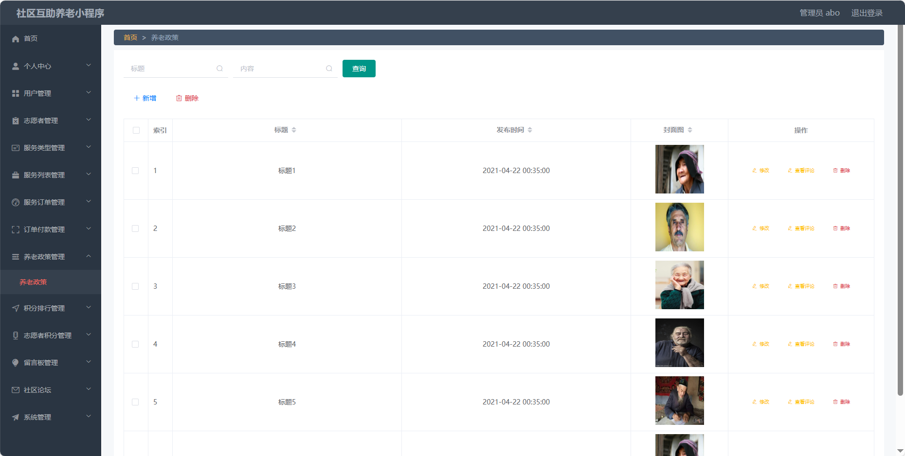Edit row 标题1 with 修改
The width and height of the screenshot is (905, 456).
[x=760, y=171]
